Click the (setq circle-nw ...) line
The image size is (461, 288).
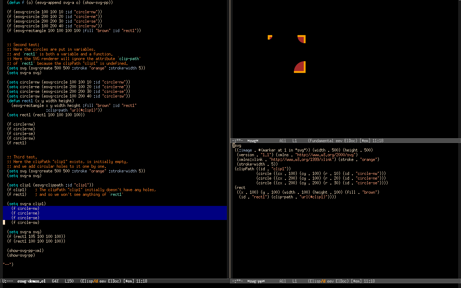point(68,82)
